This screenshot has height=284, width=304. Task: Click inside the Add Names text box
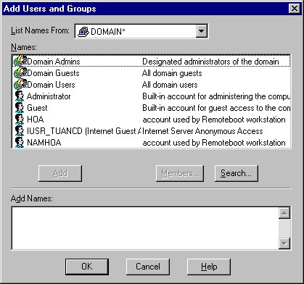coord(145,228)
